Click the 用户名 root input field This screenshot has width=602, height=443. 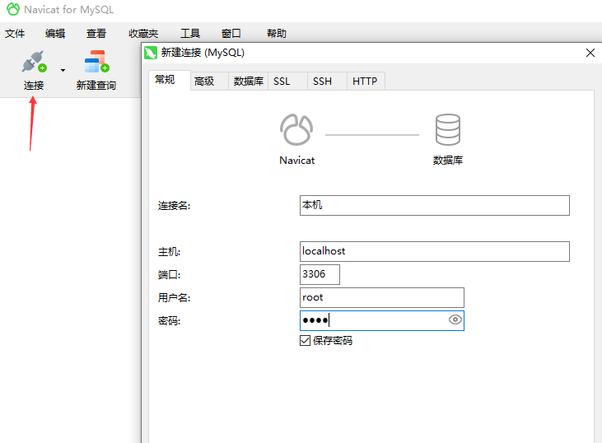tap(382, 297)
